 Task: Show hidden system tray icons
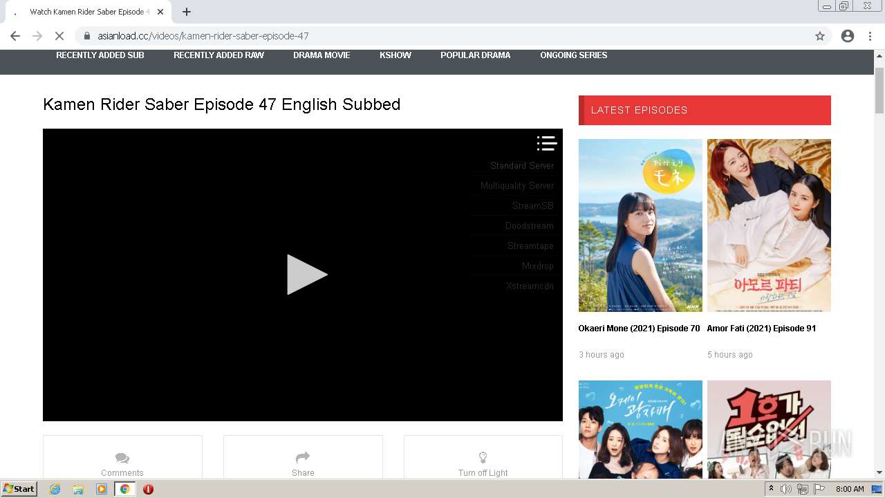[771, 489]
